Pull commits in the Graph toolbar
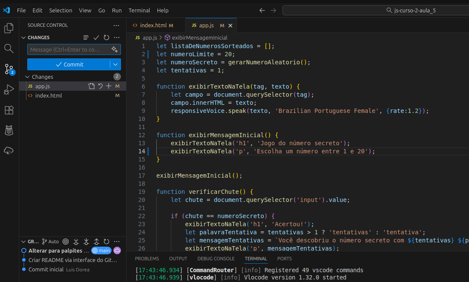 (86, 242)
